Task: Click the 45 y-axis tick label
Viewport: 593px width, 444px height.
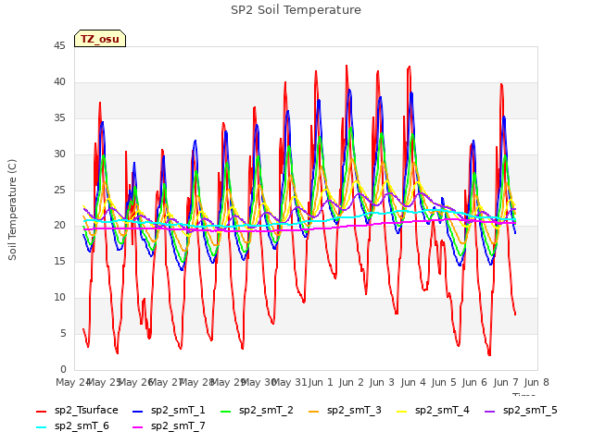Action: (59, 46)
